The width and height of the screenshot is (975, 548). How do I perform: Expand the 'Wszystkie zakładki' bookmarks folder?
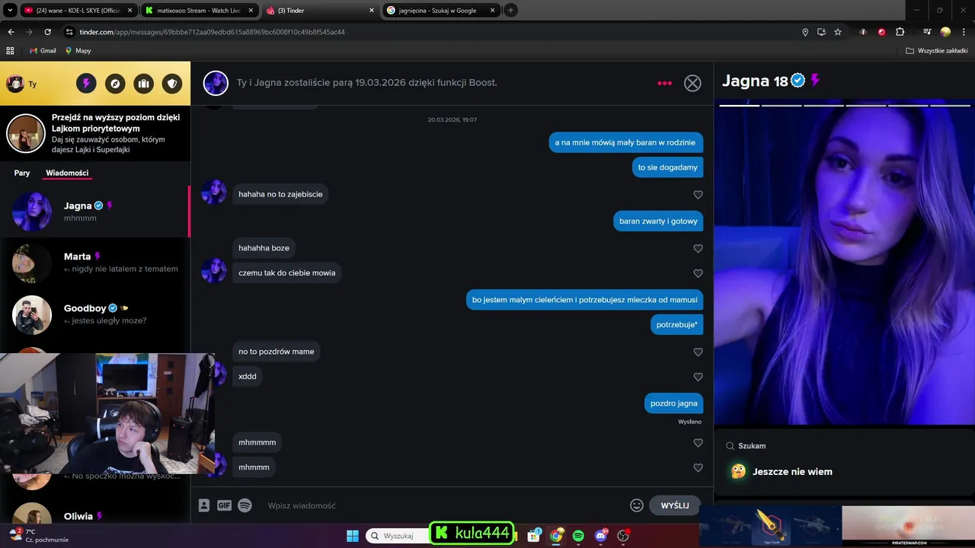point(936,50)
